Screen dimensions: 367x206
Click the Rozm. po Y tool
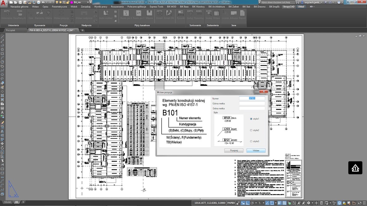coord(139,15)
